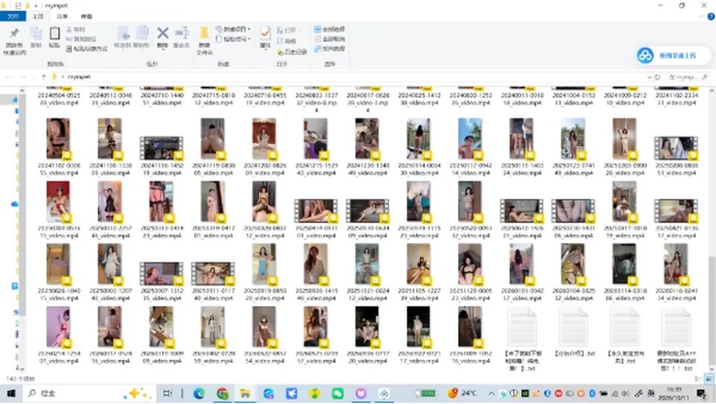Image resolution: width=716 pixels, height=404 pixels.
Task: Click the Task View taskbar icon
Action: (x=168, y=394)
